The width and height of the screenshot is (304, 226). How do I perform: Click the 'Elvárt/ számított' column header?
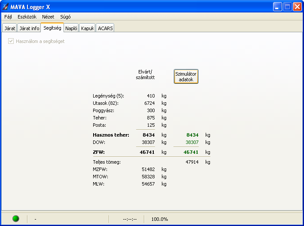point(145,75)
